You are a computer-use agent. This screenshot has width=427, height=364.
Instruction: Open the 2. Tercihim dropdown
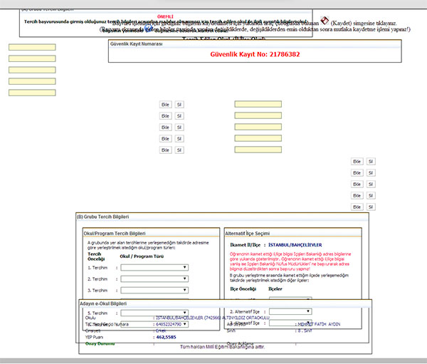tap(154, 279)
